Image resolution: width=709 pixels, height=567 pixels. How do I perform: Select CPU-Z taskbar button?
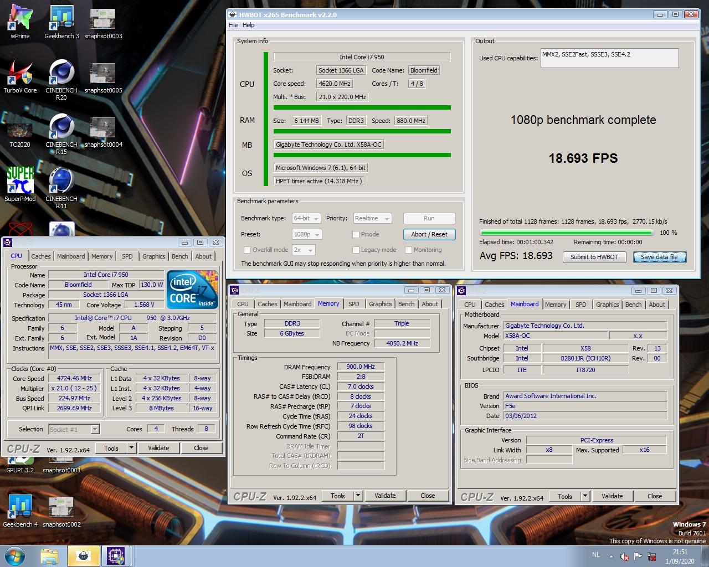[116, 556]
